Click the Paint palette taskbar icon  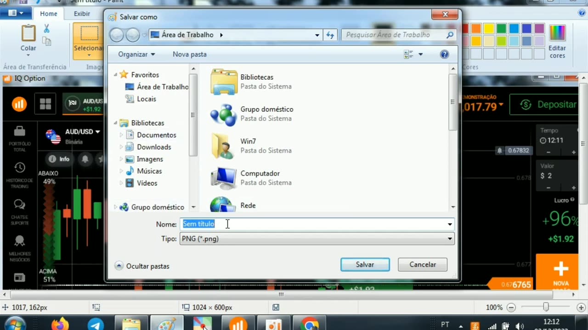[x=167, y=324]
